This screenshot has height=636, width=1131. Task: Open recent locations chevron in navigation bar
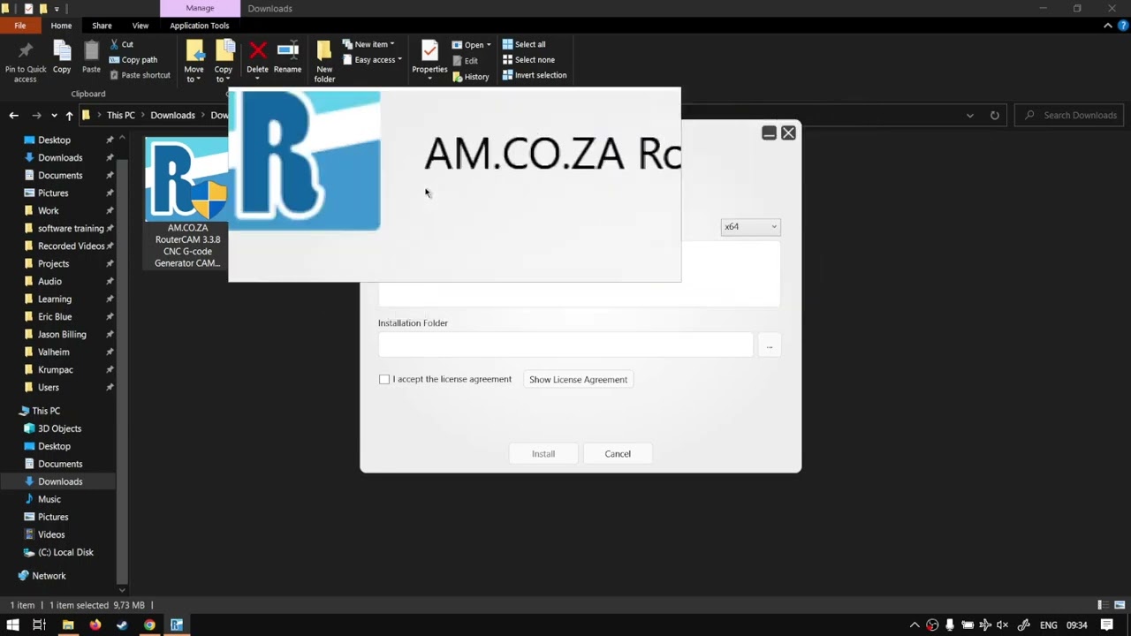tap(55, 116)
